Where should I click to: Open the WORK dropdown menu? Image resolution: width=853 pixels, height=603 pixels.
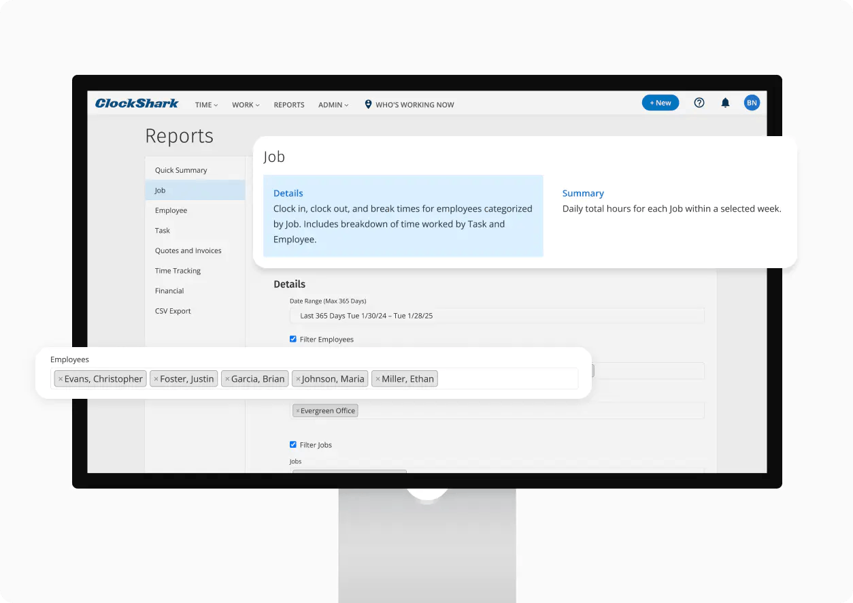point(246,105)
